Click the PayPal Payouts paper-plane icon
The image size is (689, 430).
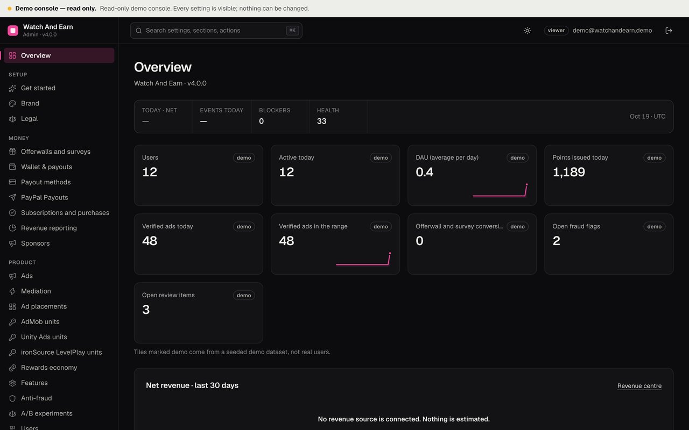[12, 197]
